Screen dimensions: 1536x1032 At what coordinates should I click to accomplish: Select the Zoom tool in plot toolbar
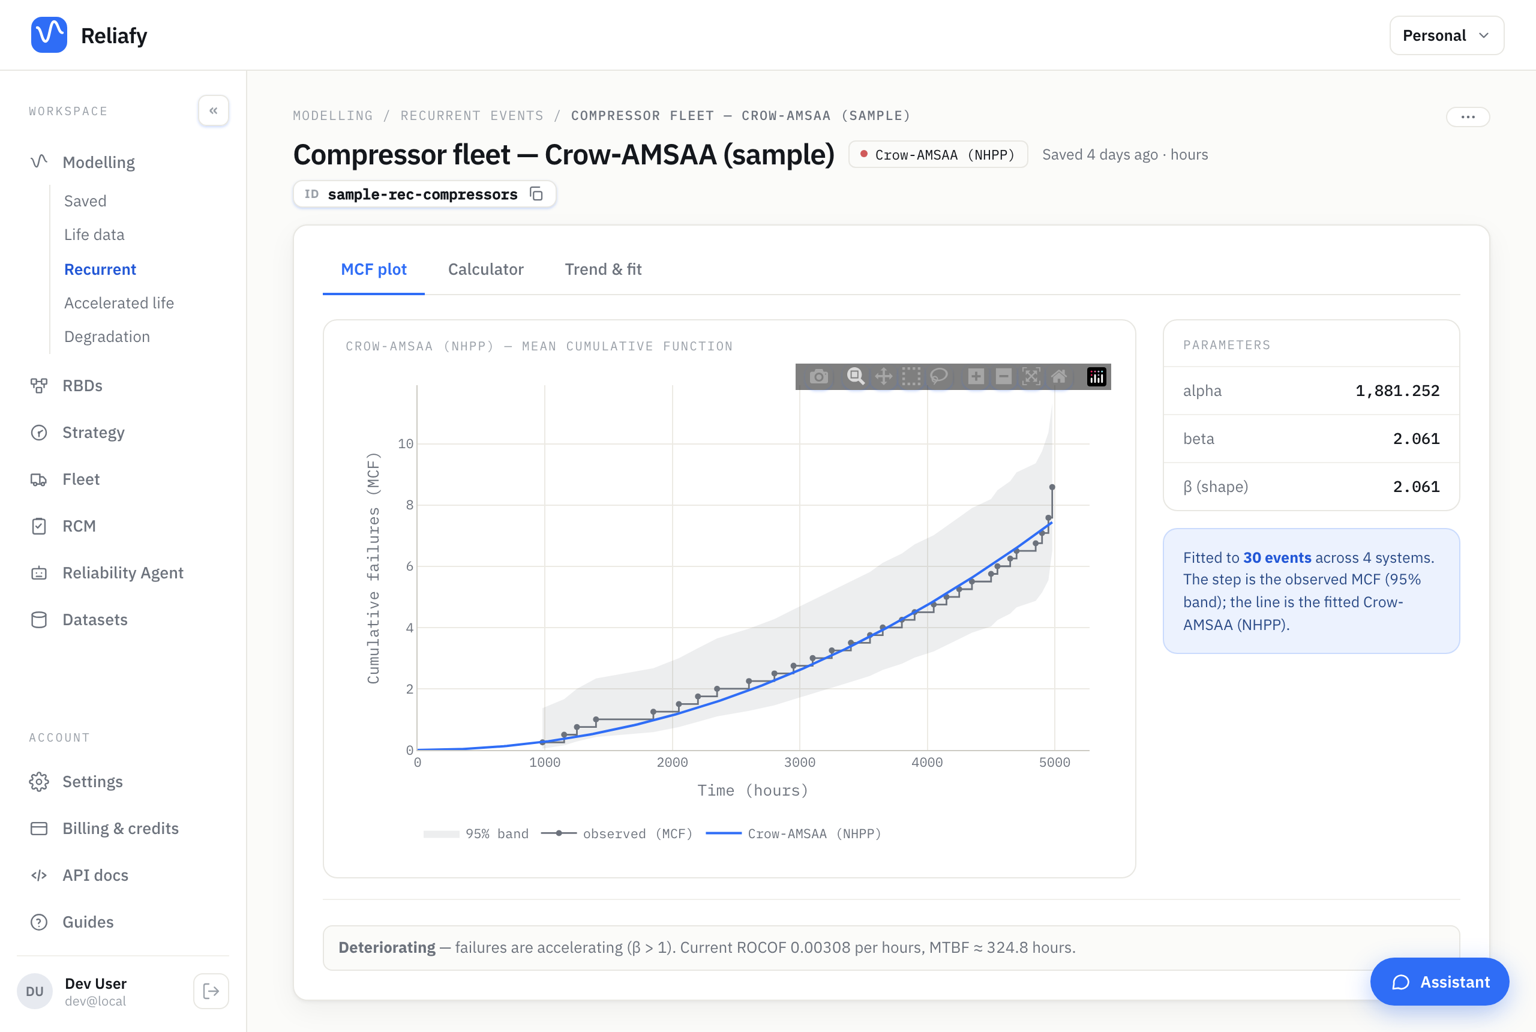[856, 376]
